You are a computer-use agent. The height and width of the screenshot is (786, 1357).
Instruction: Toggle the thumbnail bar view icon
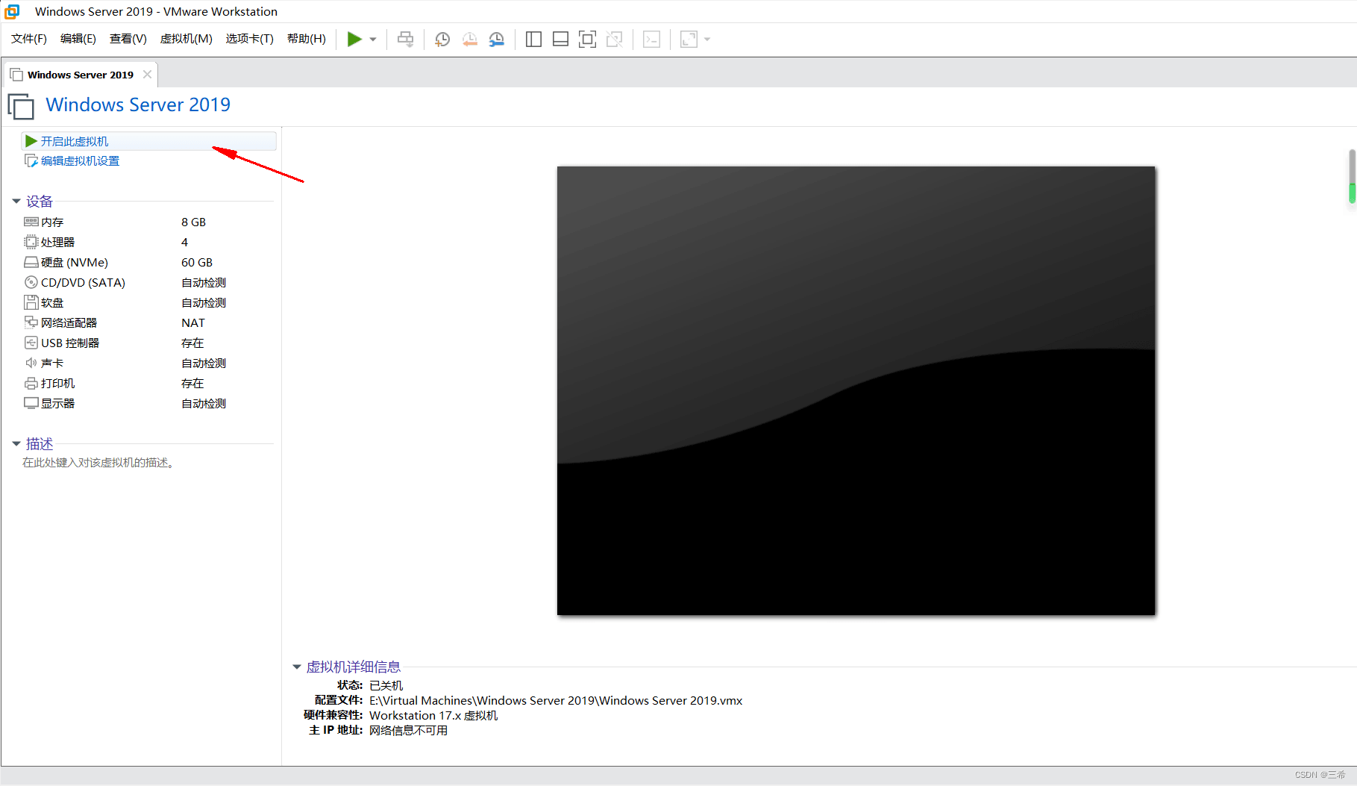(560, 40)
